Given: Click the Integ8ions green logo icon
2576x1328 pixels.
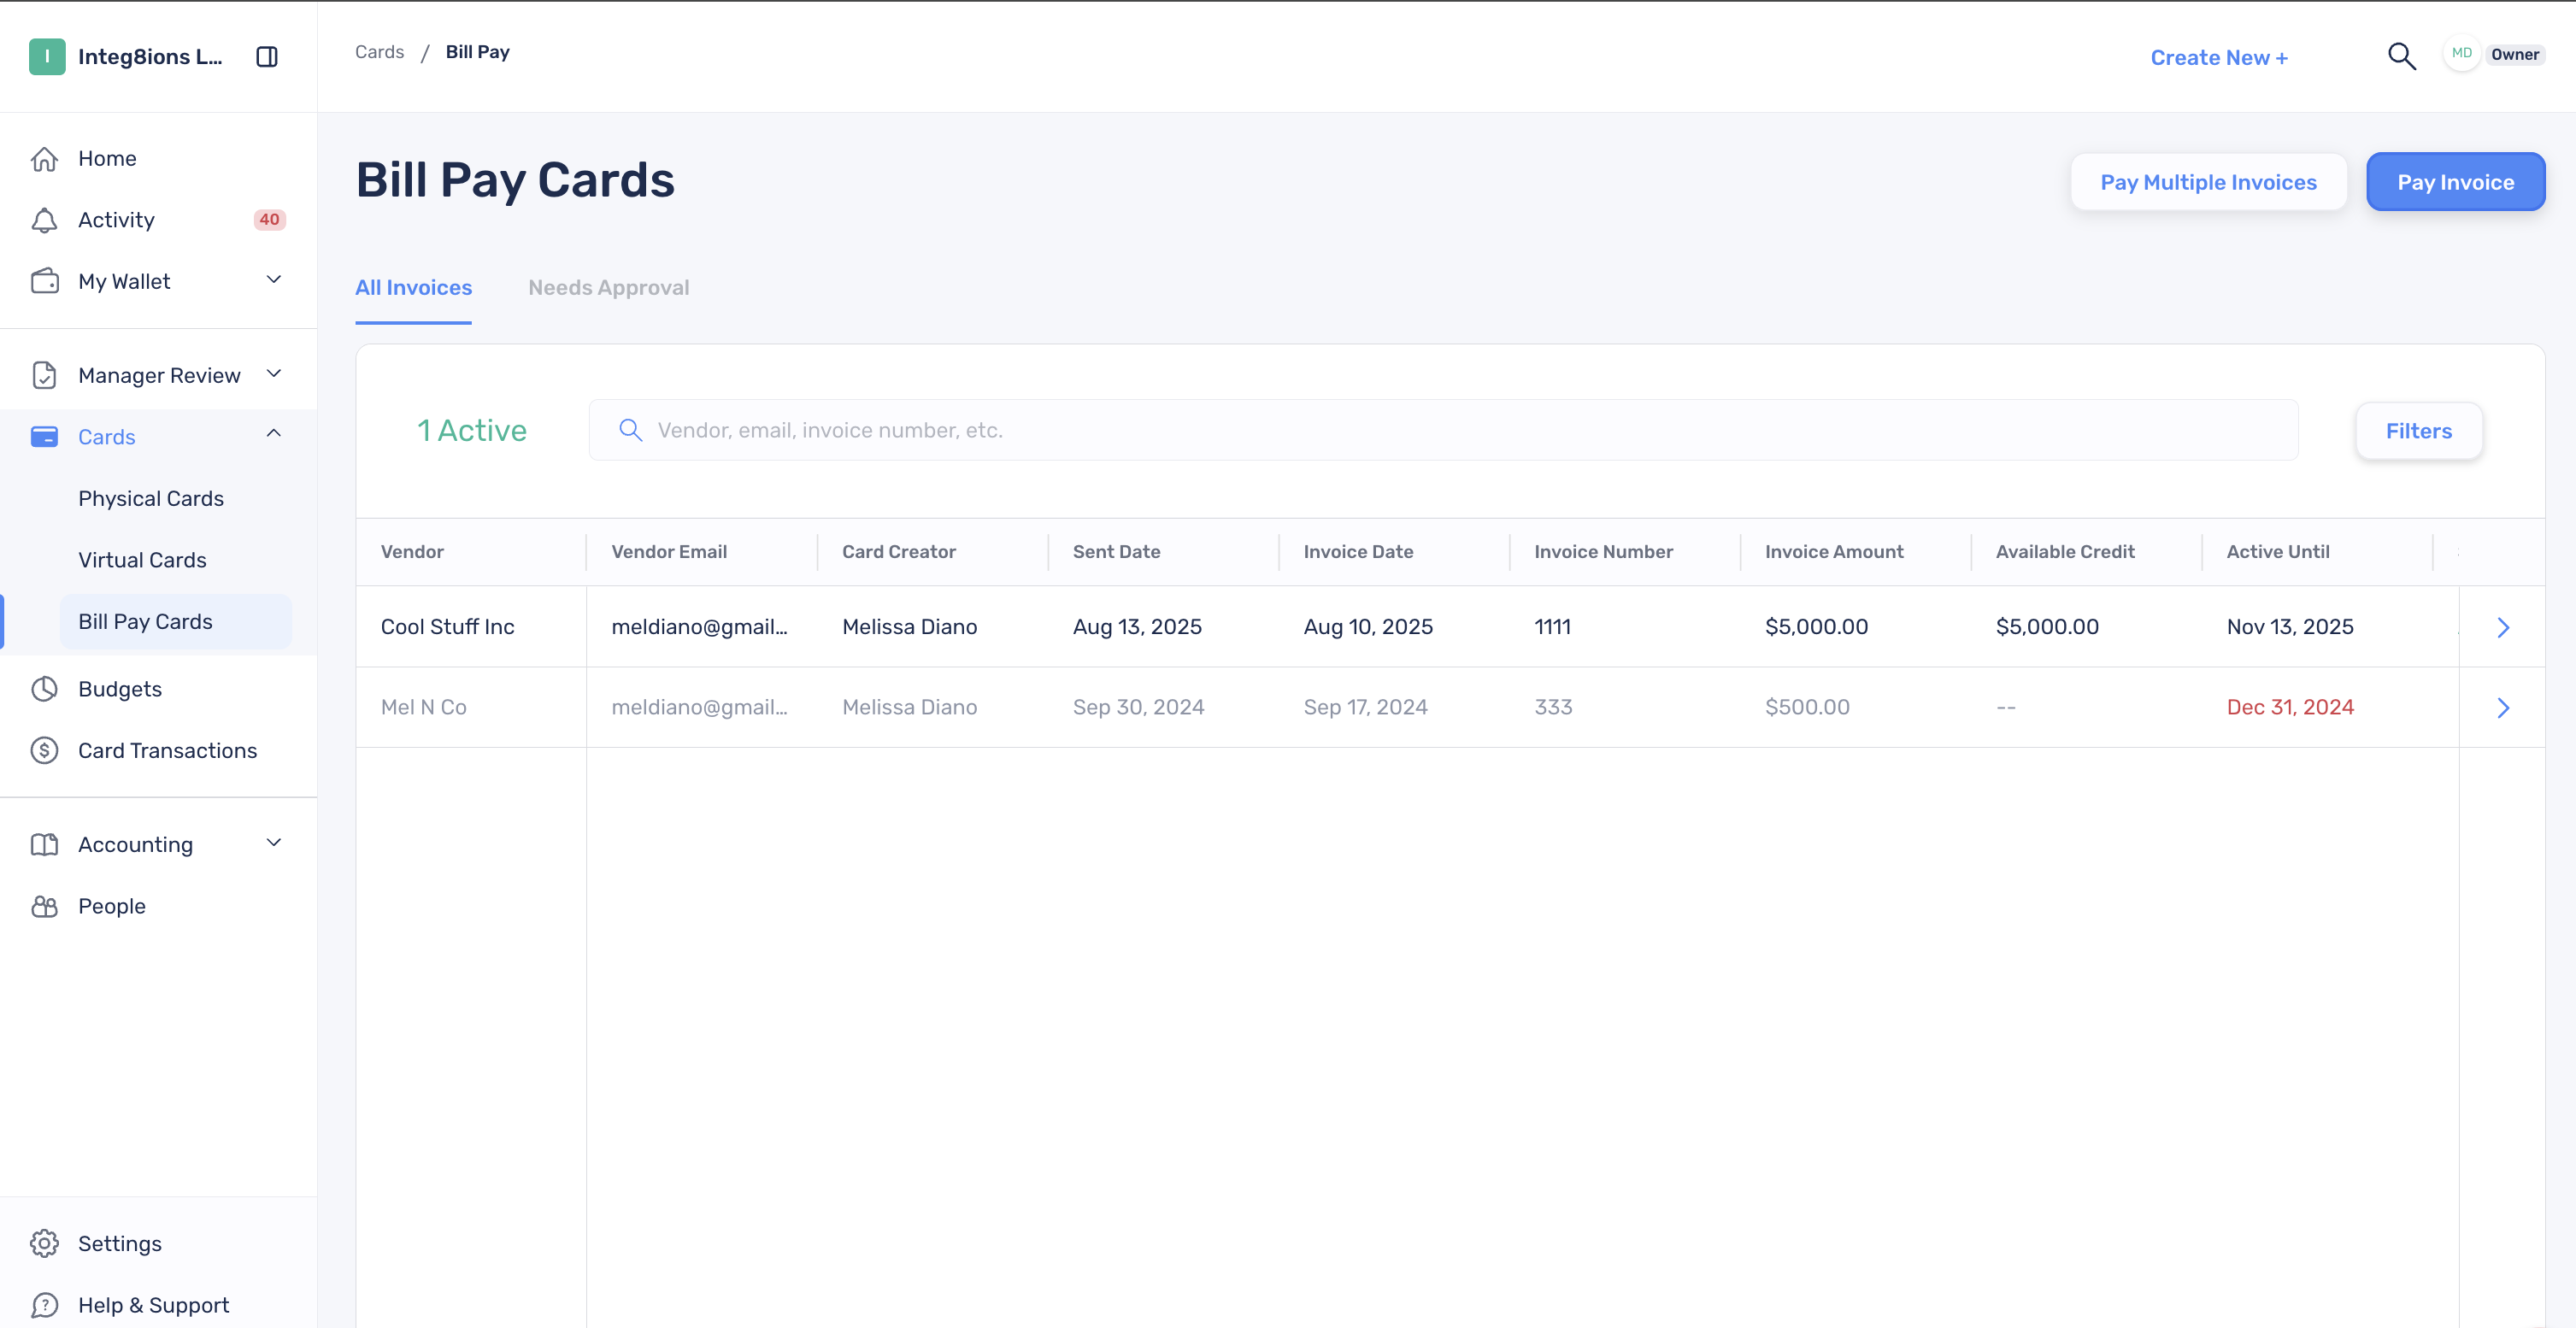Looking at the screenshot, I should (47, 57).
